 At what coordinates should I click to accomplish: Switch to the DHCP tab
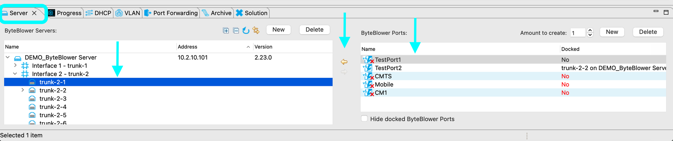[98, 13]
